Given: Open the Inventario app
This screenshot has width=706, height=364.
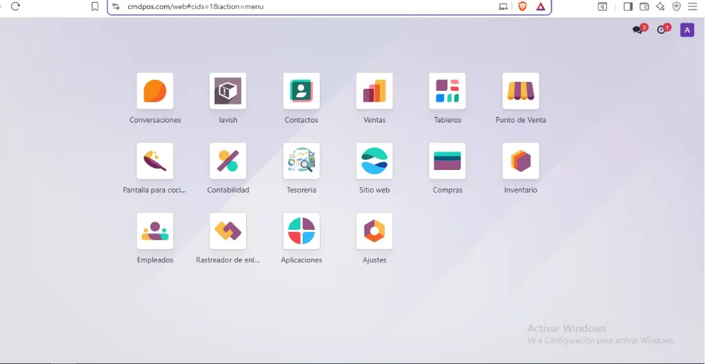Looking at the screenshot, I should click(x=521, y=161).
